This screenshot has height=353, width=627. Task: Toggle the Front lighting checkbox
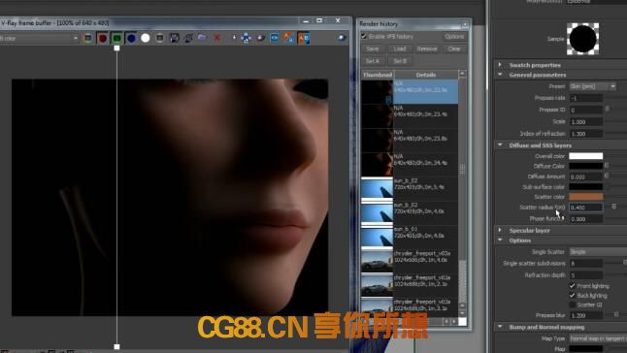pyautogui.click(x=573, y=286)
